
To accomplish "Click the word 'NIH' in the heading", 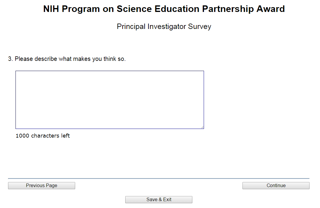I will coord(51,9).
